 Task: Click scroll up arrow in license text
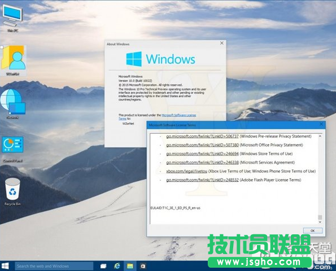(320, 136)
